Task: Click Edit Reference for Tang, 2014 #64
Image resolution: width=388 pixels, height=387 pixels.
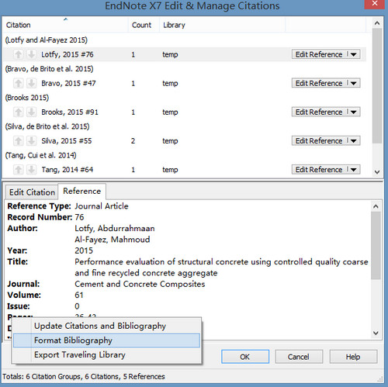Action: [x=319, y=170]
